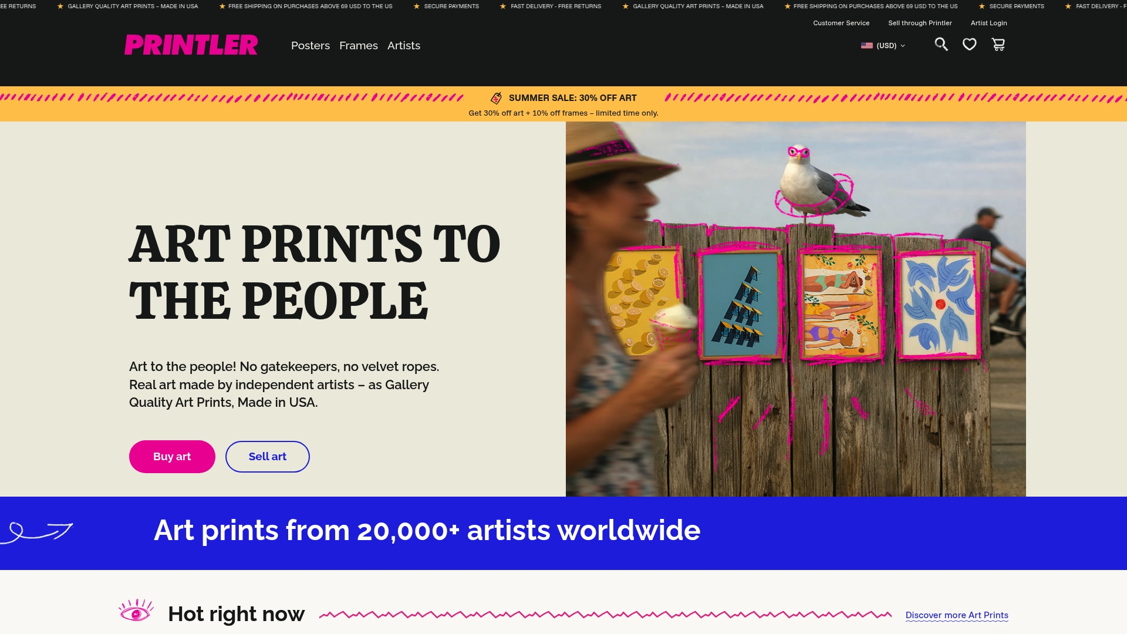Click the seagull hero image
The image size is (1127, 634).
pyautogui.click(x=795, y=309)
